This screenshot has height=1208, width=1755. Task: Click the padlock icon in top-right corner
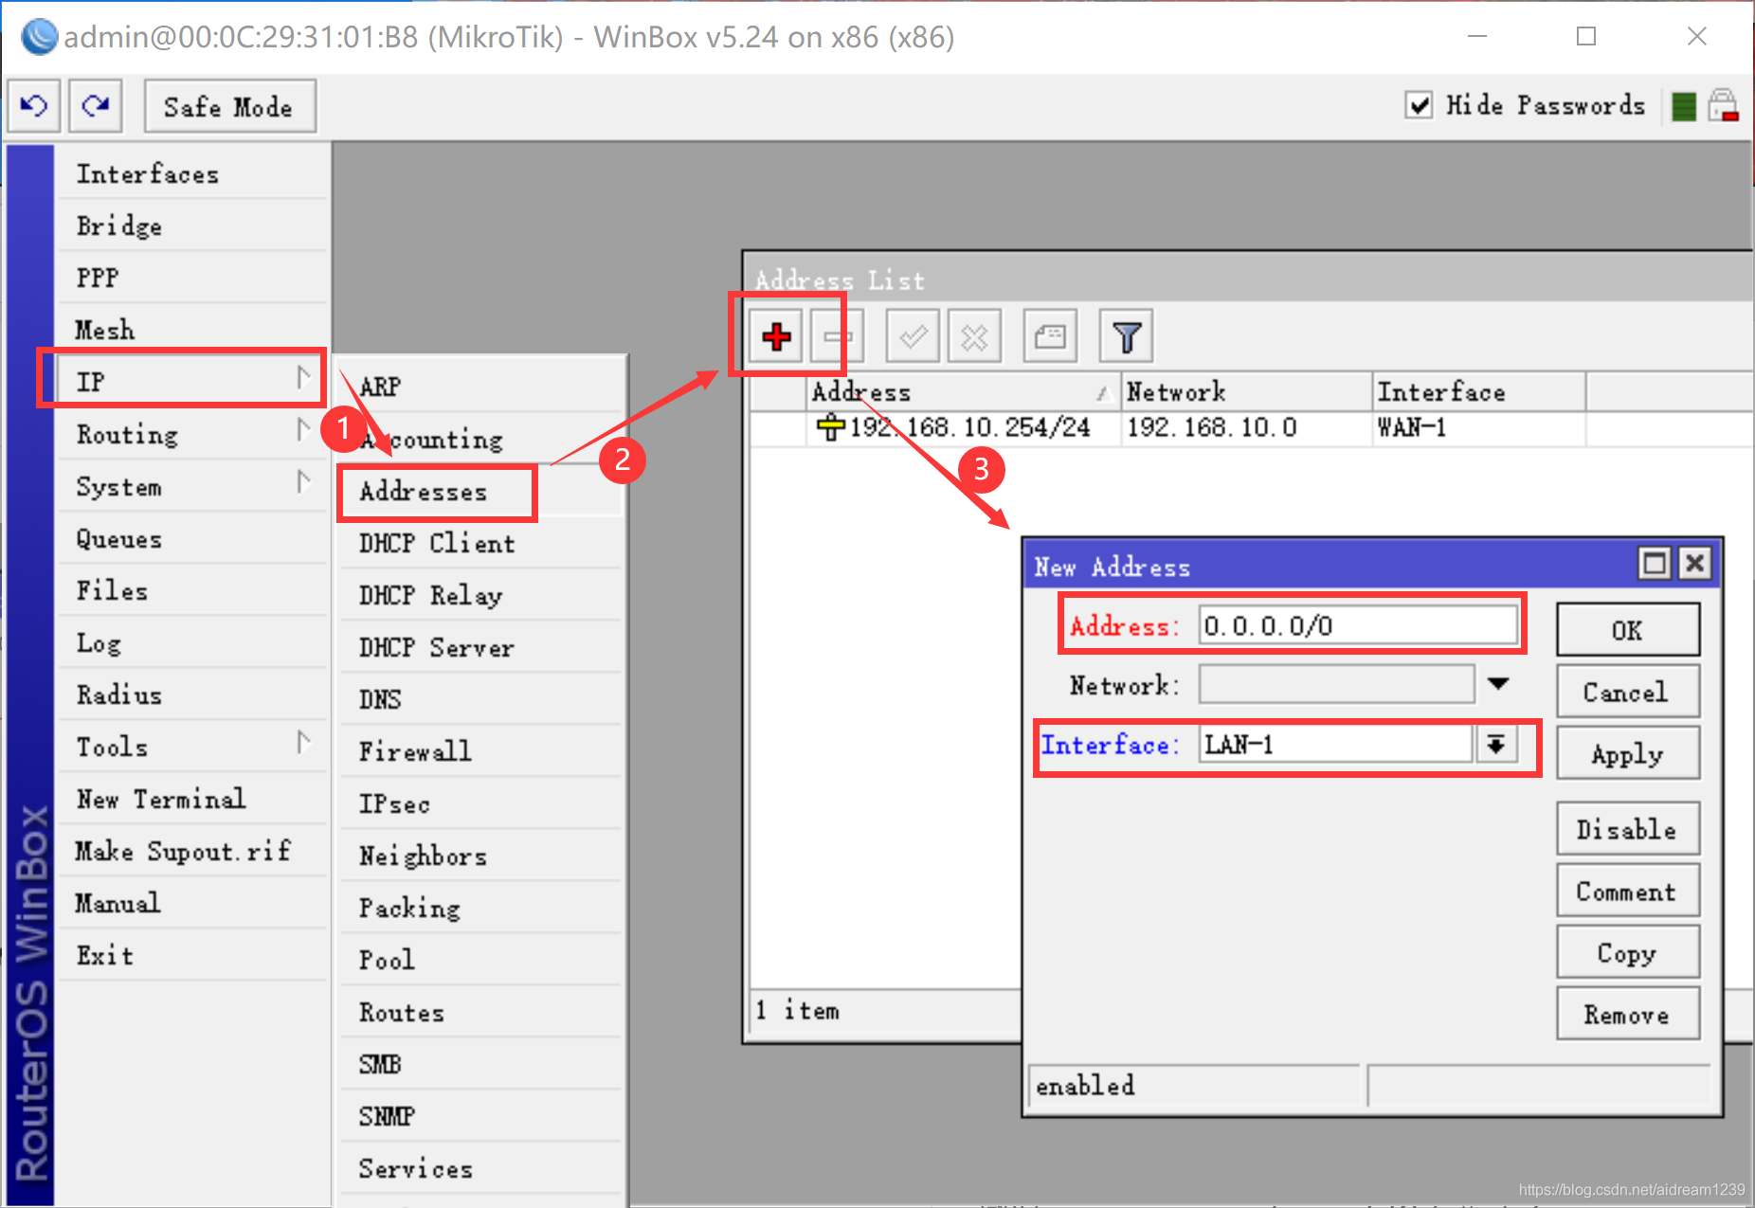coord(1724,105)
